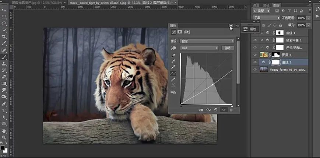
Task: Switch to the 通道 (Channels) tab
Action: [256, 5]
